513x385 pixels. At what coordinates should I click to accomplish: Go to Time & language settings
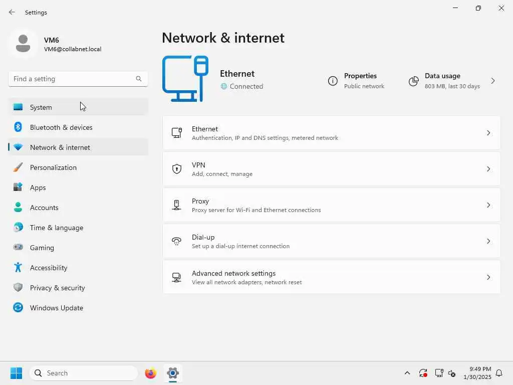click(57, 228)
